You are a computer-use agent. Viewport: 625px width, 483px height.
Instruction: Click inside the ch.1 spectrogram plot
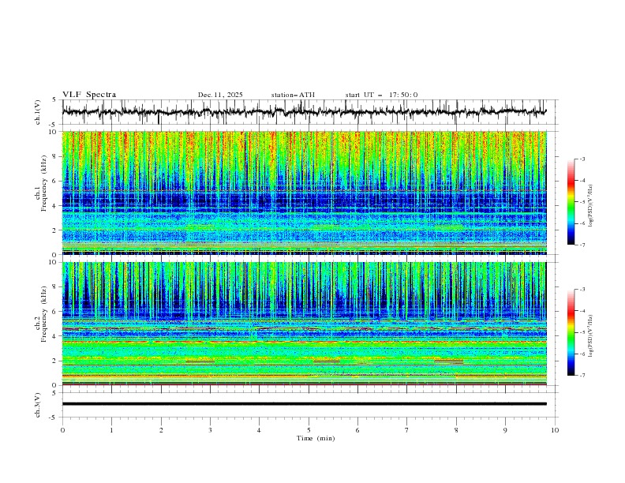click(304, 193)
